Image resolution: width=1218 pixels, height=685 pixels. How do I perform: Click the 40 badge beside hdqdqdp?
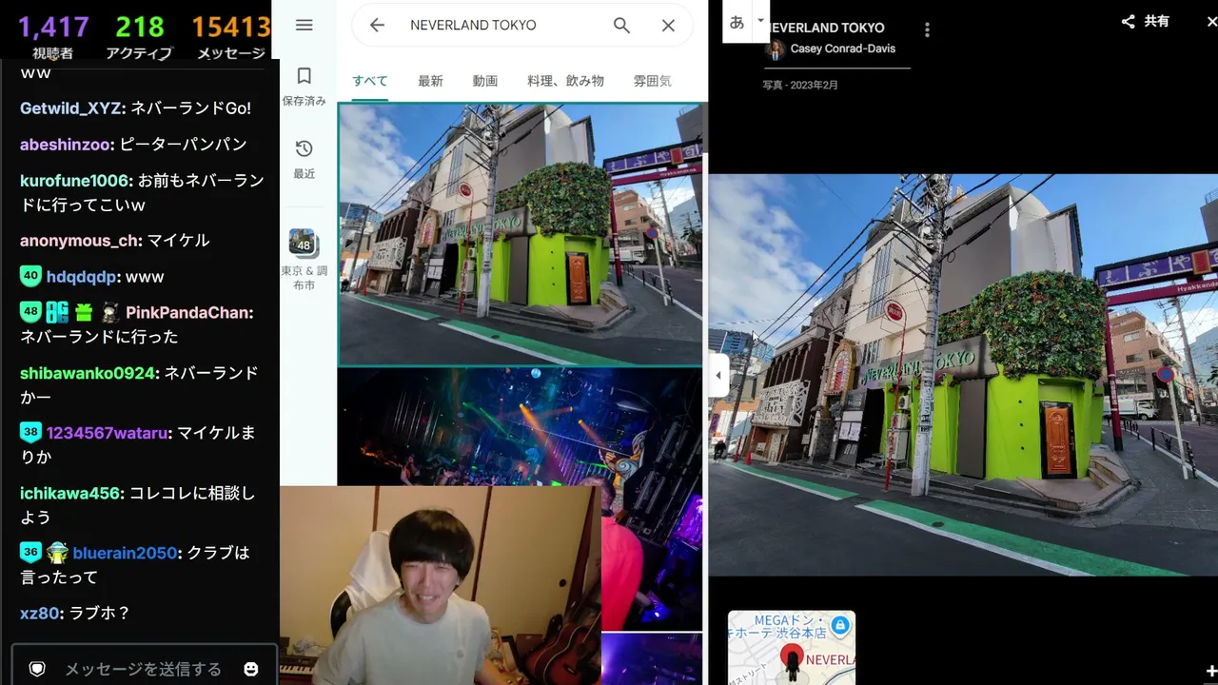tap(30, 276)
